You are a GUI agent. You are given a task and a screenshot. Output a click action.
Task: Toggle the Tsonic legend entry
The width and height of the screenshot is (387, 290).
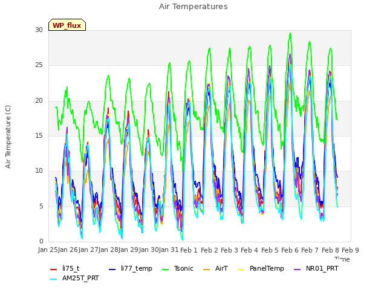coord(177,268)
